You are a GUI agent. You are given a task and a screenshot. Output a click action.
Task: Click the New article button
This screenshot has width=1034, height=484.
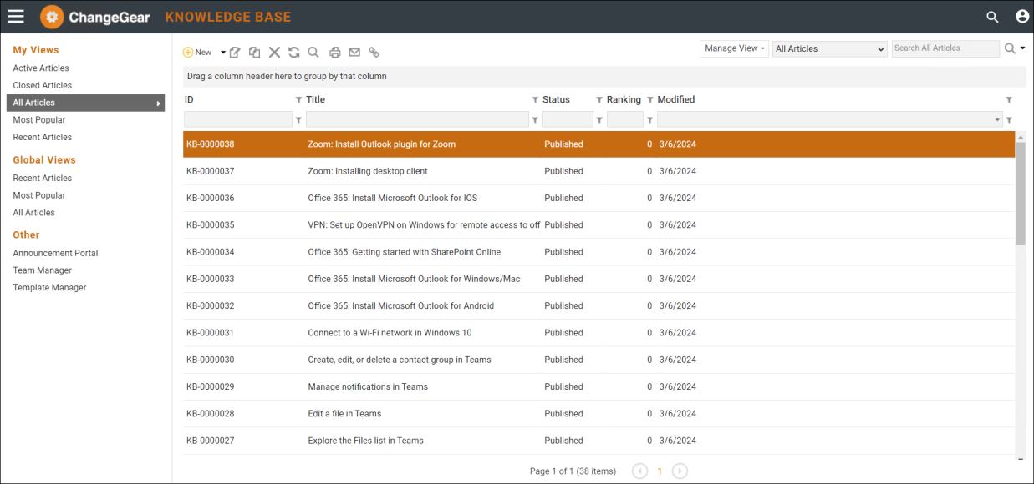198,53
